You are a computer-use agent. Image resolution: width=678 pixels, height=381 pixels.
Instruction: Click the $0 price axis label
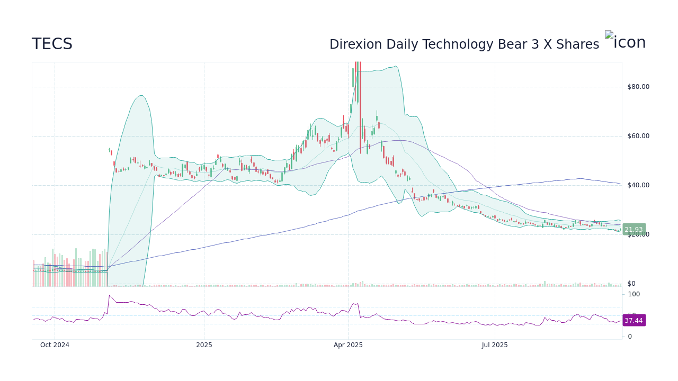631,284
